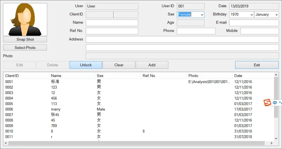Focus the Name input field
Image resolution: width=282 pixels, height=149 pixels.
[x=112, y=23]
